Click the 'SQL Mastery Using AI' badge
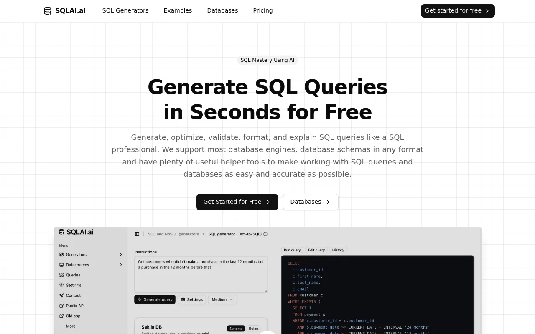 pos(267,60)
